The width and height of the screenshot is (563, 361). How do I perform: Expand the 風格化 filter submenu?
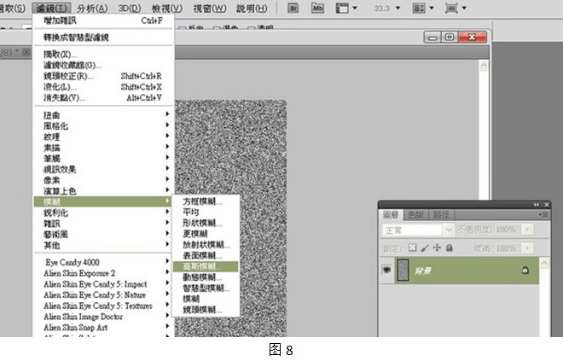103,126
